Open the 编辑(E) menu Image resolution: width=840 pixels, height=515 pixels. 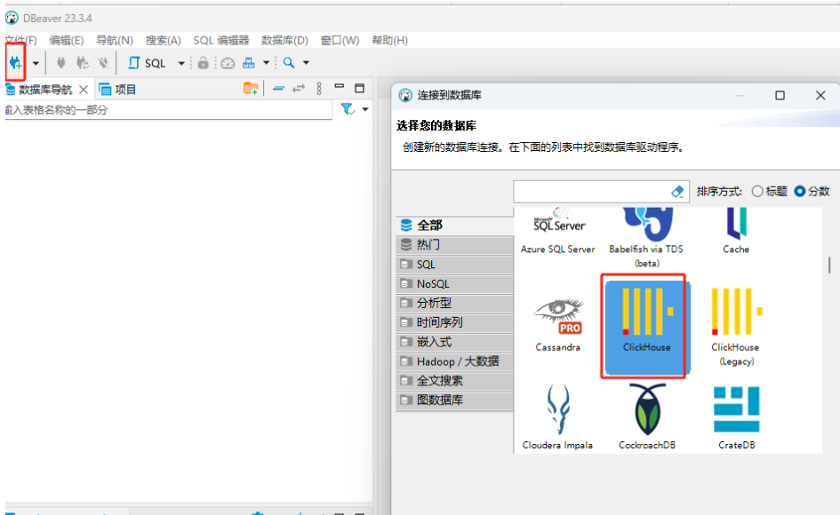(67, 40)
